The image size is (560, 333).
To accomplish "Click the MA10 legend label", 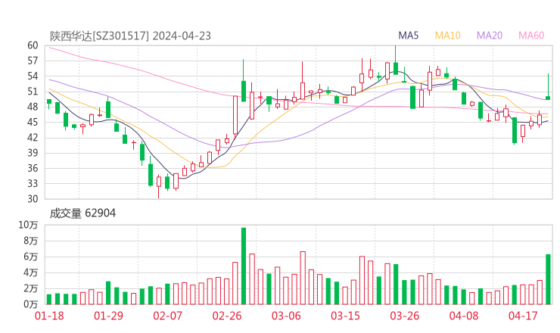I will [x=447, y=36].
